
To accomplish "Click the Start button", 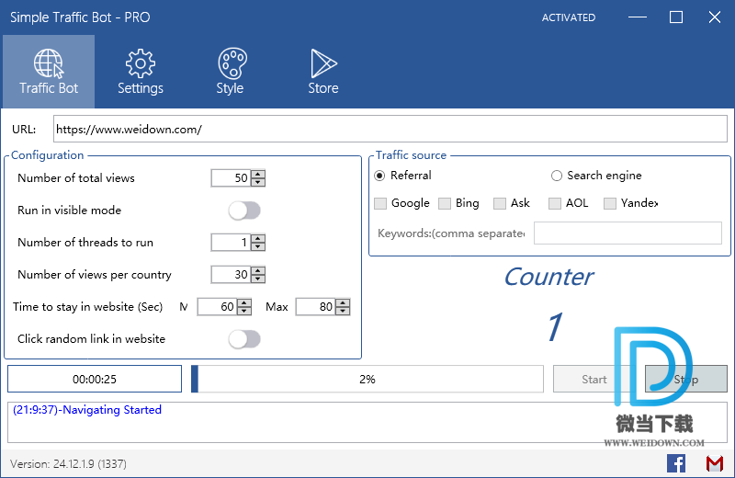I will (594, 379).
